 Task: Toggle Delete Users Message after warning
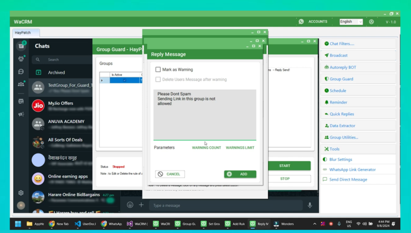(158, 80)
